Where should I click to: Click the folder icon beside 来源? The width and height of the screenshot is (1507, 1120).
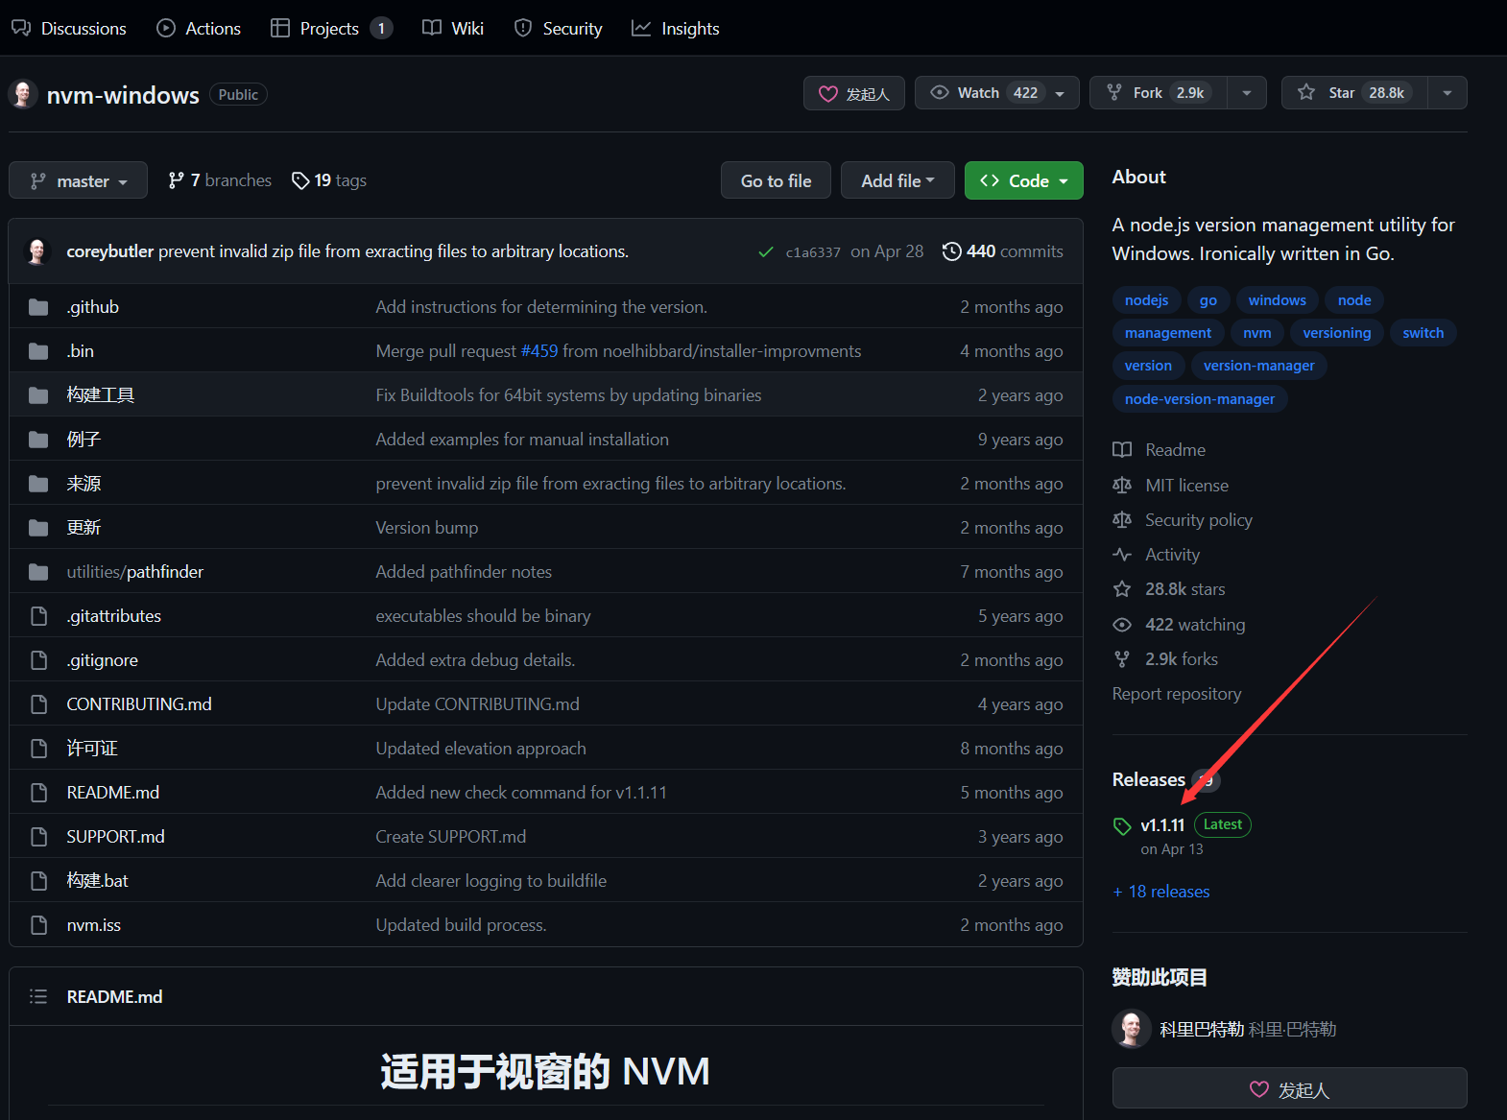pyautogui.click(x=38, y=484)
